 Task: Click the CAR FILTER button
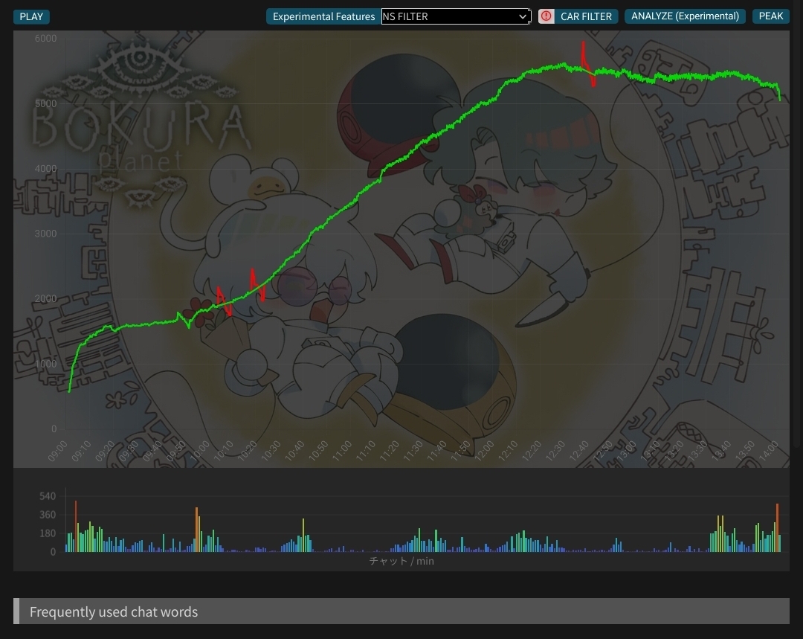586,16
